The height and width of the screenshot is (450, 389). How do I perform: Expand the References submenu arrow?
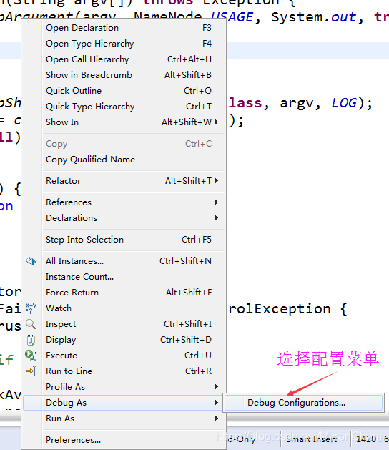coord(217,202)
